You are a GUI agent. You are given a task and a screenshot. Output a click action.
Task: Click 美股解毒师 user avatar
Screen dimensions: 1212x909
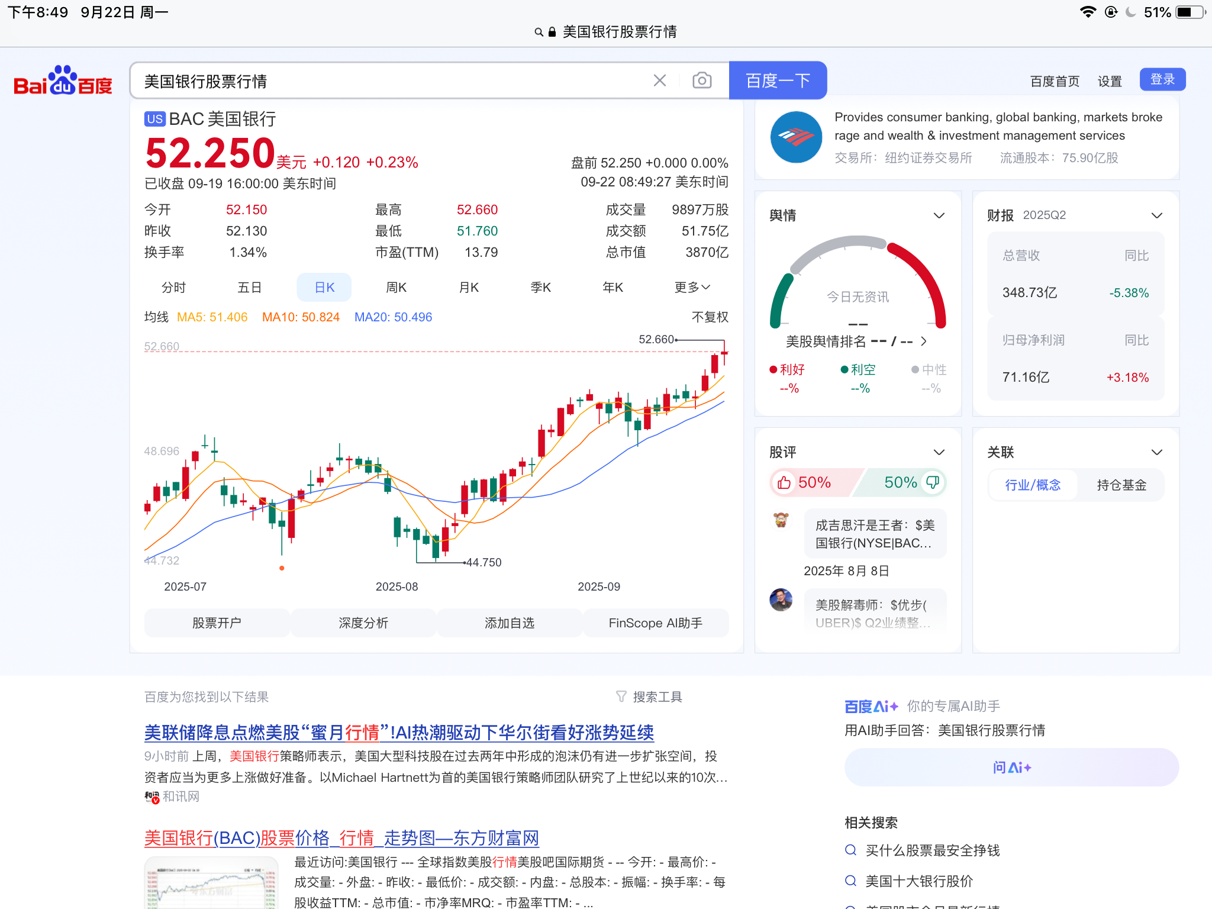[x=781, y=599]
